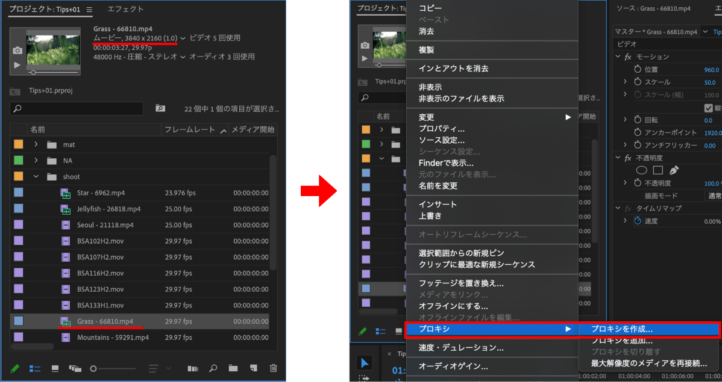Image resolution: width=722 pixels, height=382 pixels.
Task: Switch to freeform view in left project panel
Action: 75,368
